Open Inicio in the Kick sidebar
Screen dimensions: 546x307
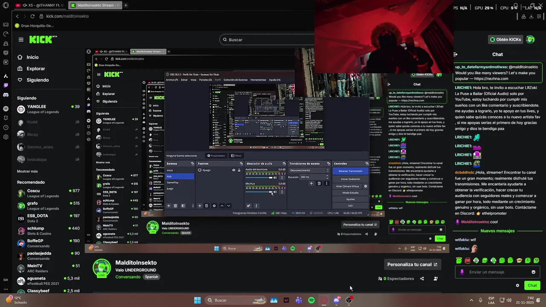32,57
